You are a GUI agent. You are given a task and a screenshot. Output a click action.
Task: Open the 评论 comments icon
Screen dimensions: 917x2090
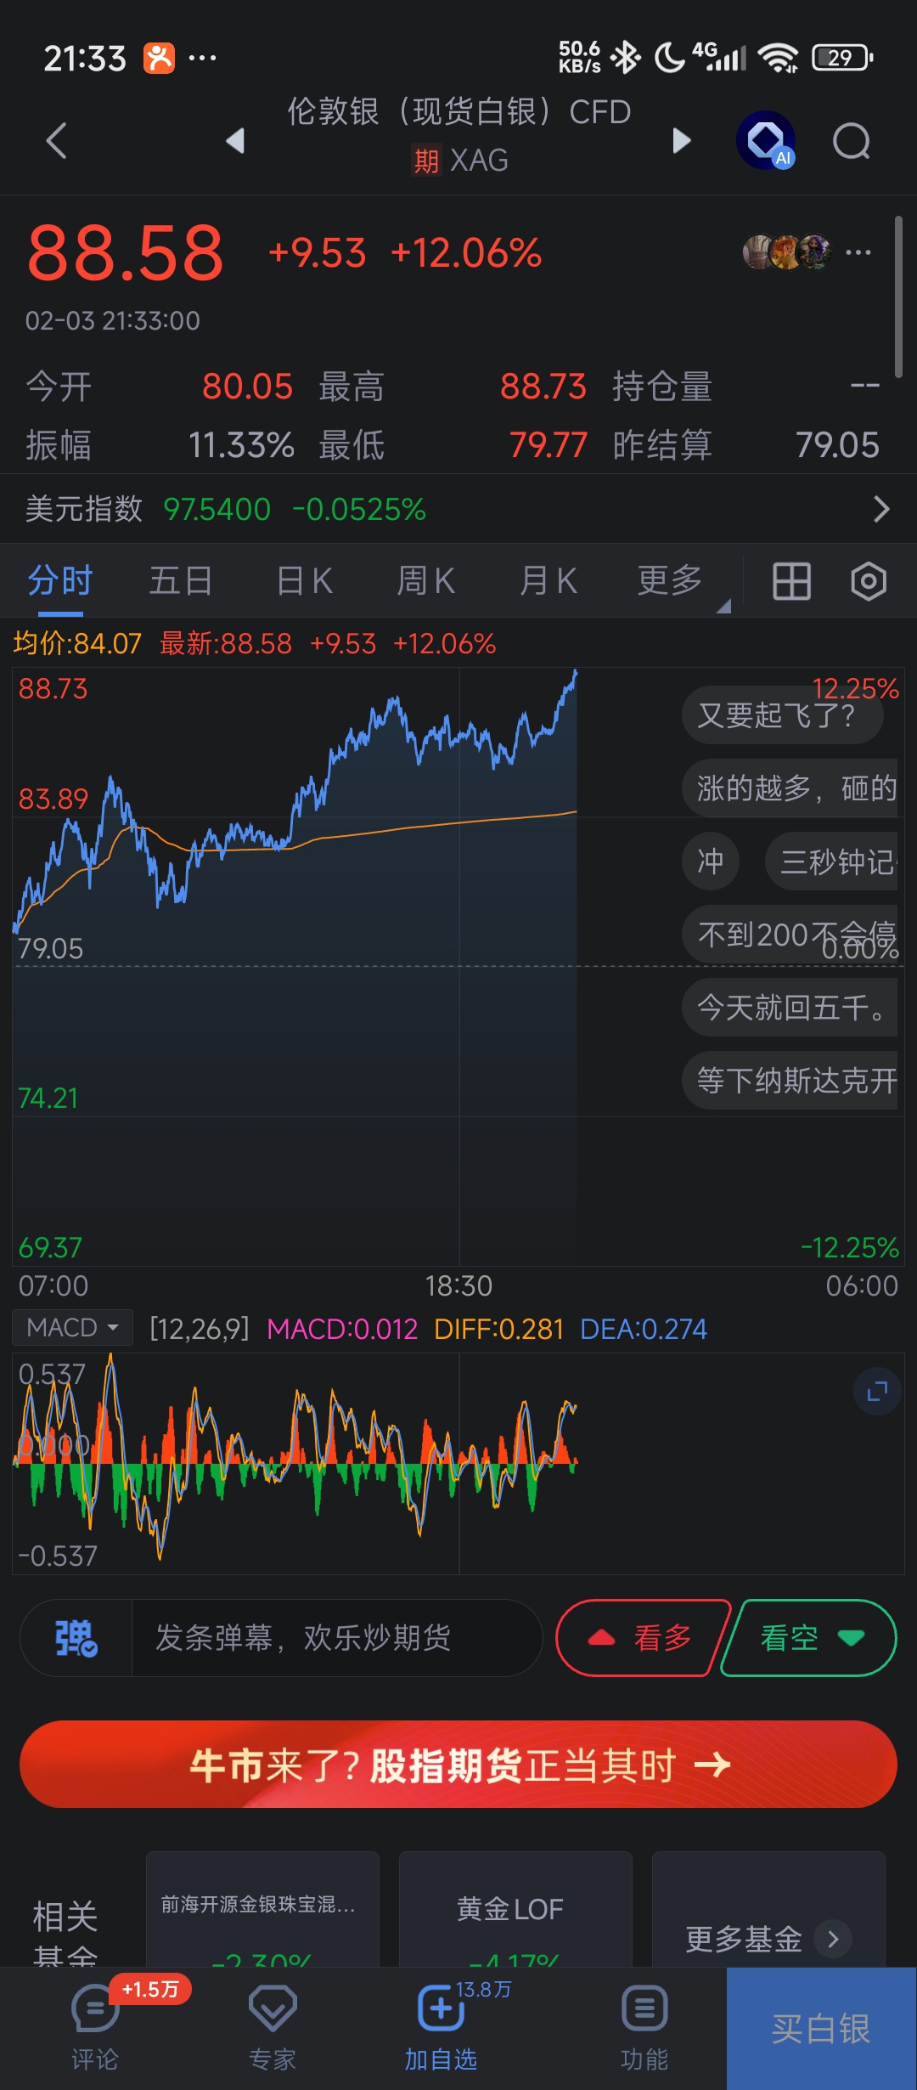coord(95,2027)
